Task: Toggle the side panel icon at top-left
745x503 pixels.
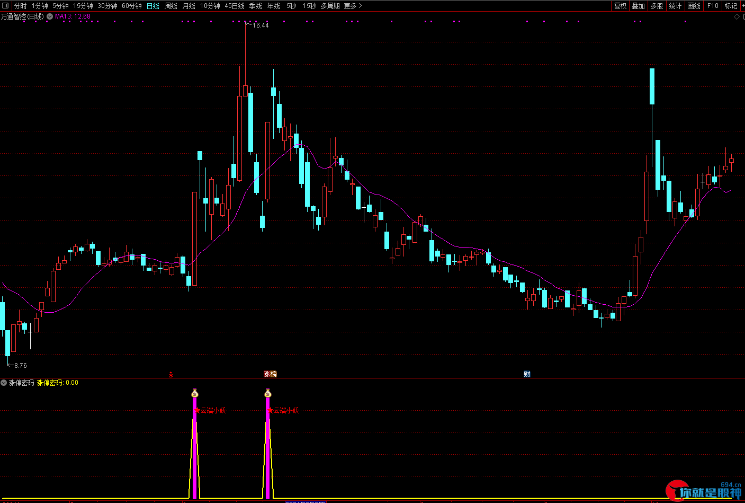Action: tap(5, 6)
